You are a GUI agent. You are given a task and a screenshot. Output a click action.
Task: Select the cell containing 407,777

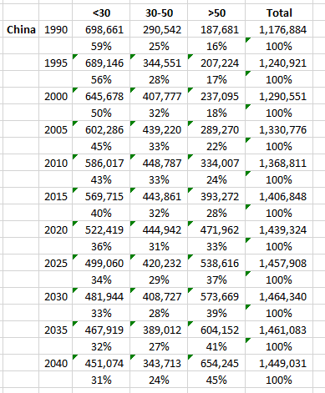click(x=159, y=96)
